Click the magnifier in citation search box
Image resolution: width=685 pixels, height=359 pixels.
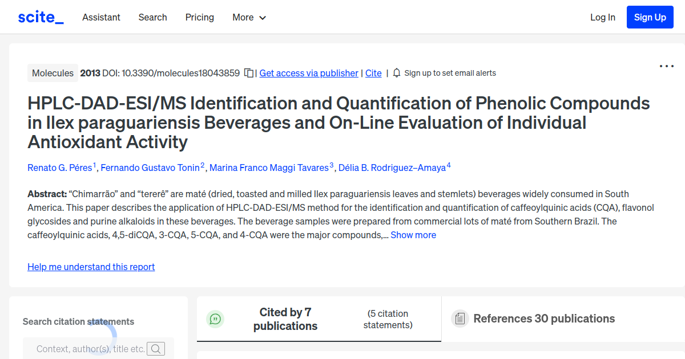coord(156,348)
